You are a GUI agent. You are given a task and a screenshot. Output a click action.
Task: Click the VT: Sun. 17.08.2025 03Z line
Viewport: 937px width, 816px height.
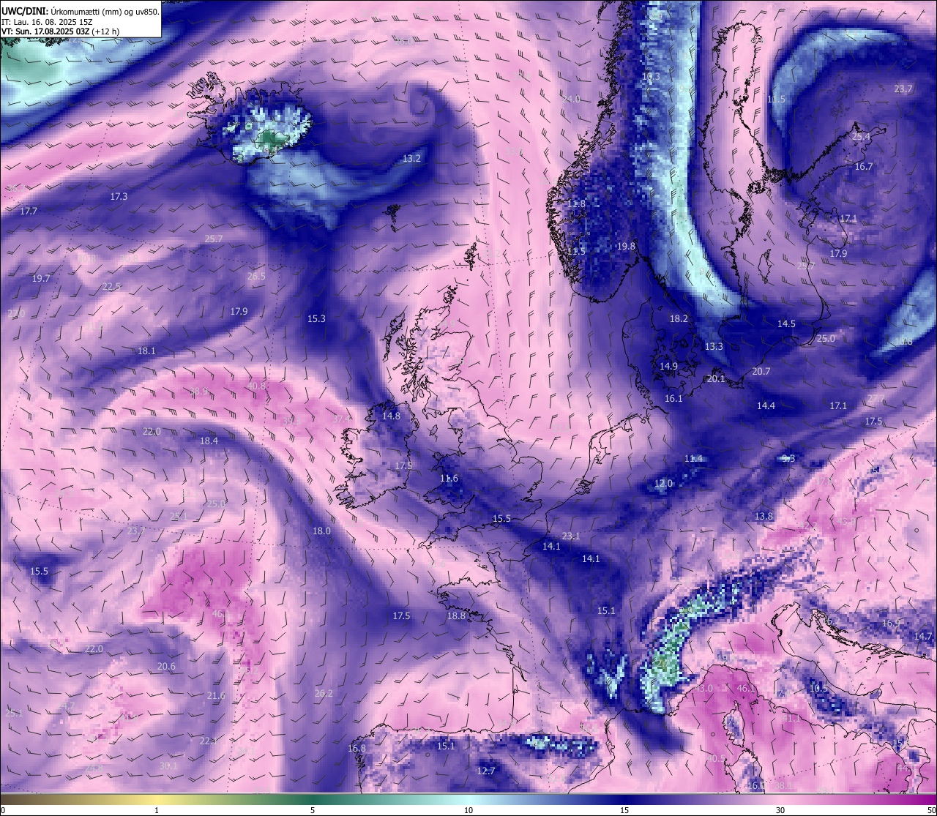point(61,31)
